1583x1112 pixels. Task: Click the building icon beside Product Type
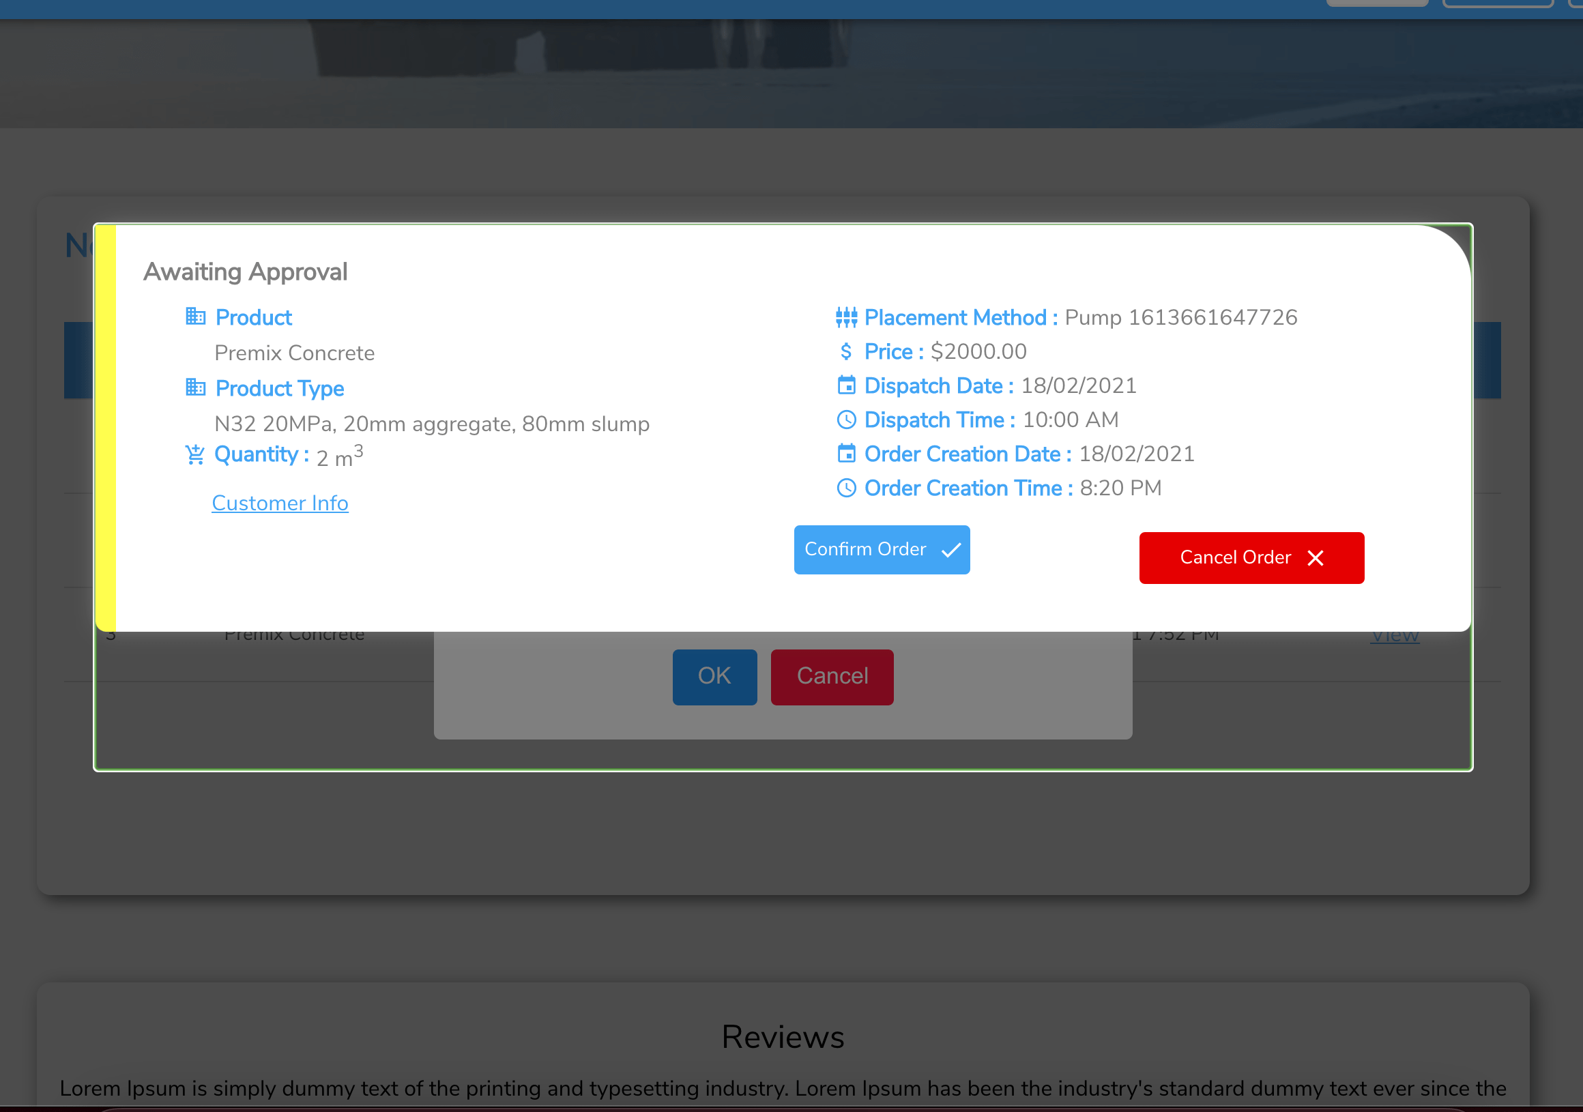(x=196, y=387)
